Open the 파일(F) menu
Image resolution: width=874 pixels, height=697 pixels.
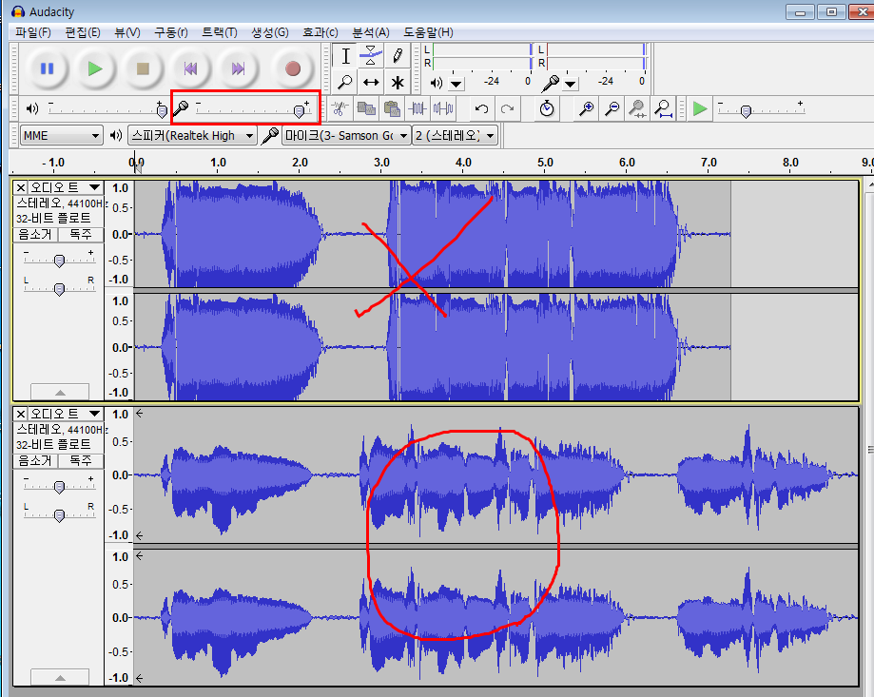[x=33, y=32]
